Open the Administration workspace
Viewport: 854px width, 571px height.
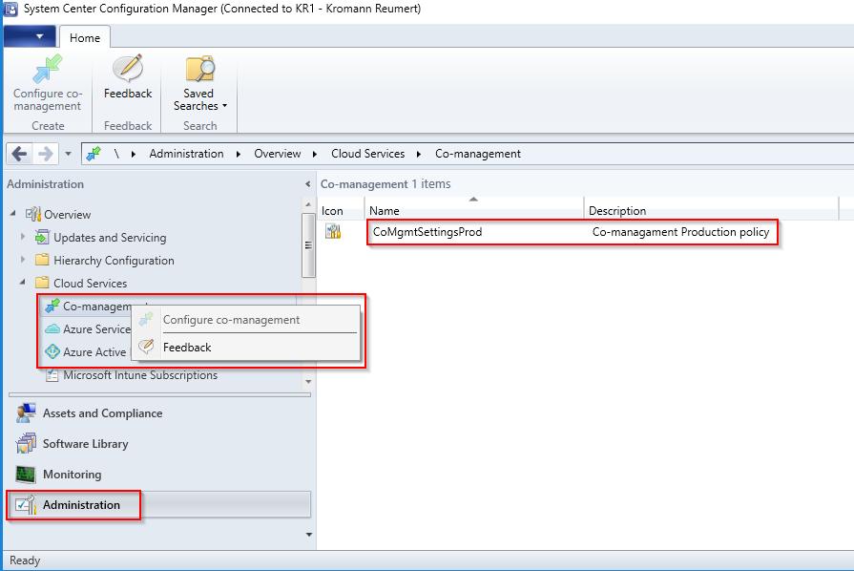click(x=158, y=505)
